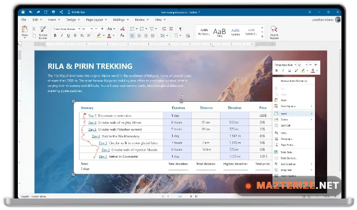Screen dimensions: 357x210
Task: Click the mini toolbar font color button
Action: pyautogui.click(x=313, y=71)
